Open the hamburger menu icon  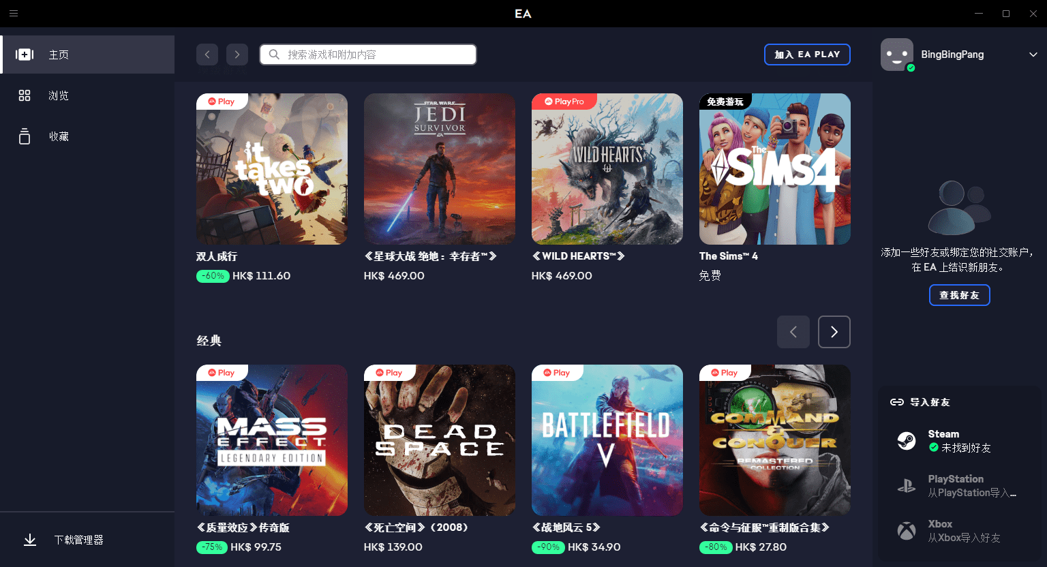tap(14, 13)
